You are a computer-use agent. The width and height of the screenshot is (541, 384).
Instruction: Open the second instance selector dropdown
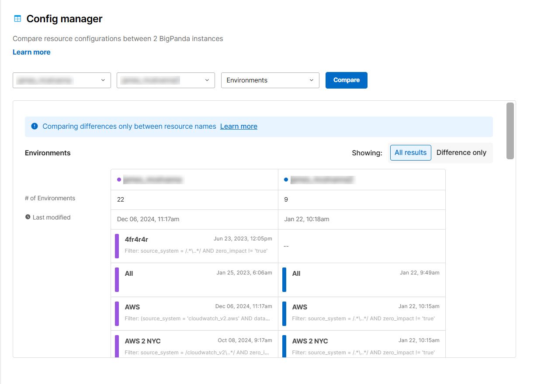pos(165,80)
